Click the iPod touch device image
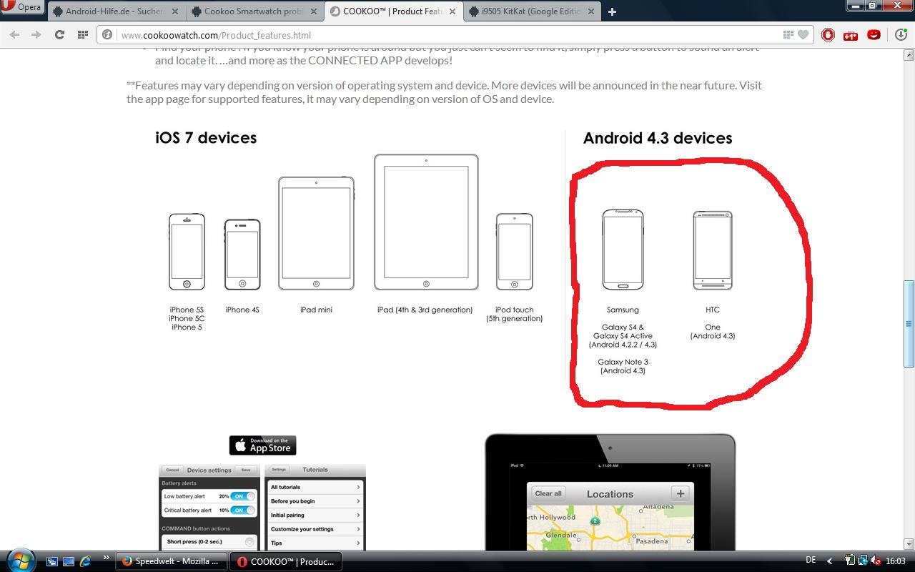Screen dimensions: 915x572 point(515,252)
